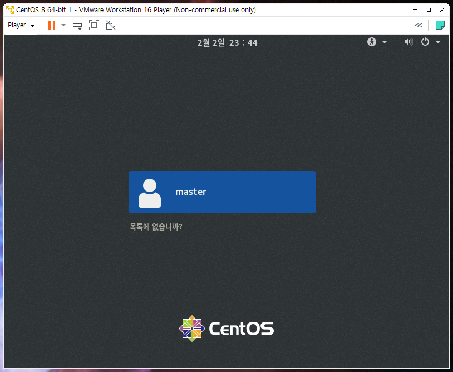
Task: Expand the accessibility dropdown arrow
Action: 384,42
